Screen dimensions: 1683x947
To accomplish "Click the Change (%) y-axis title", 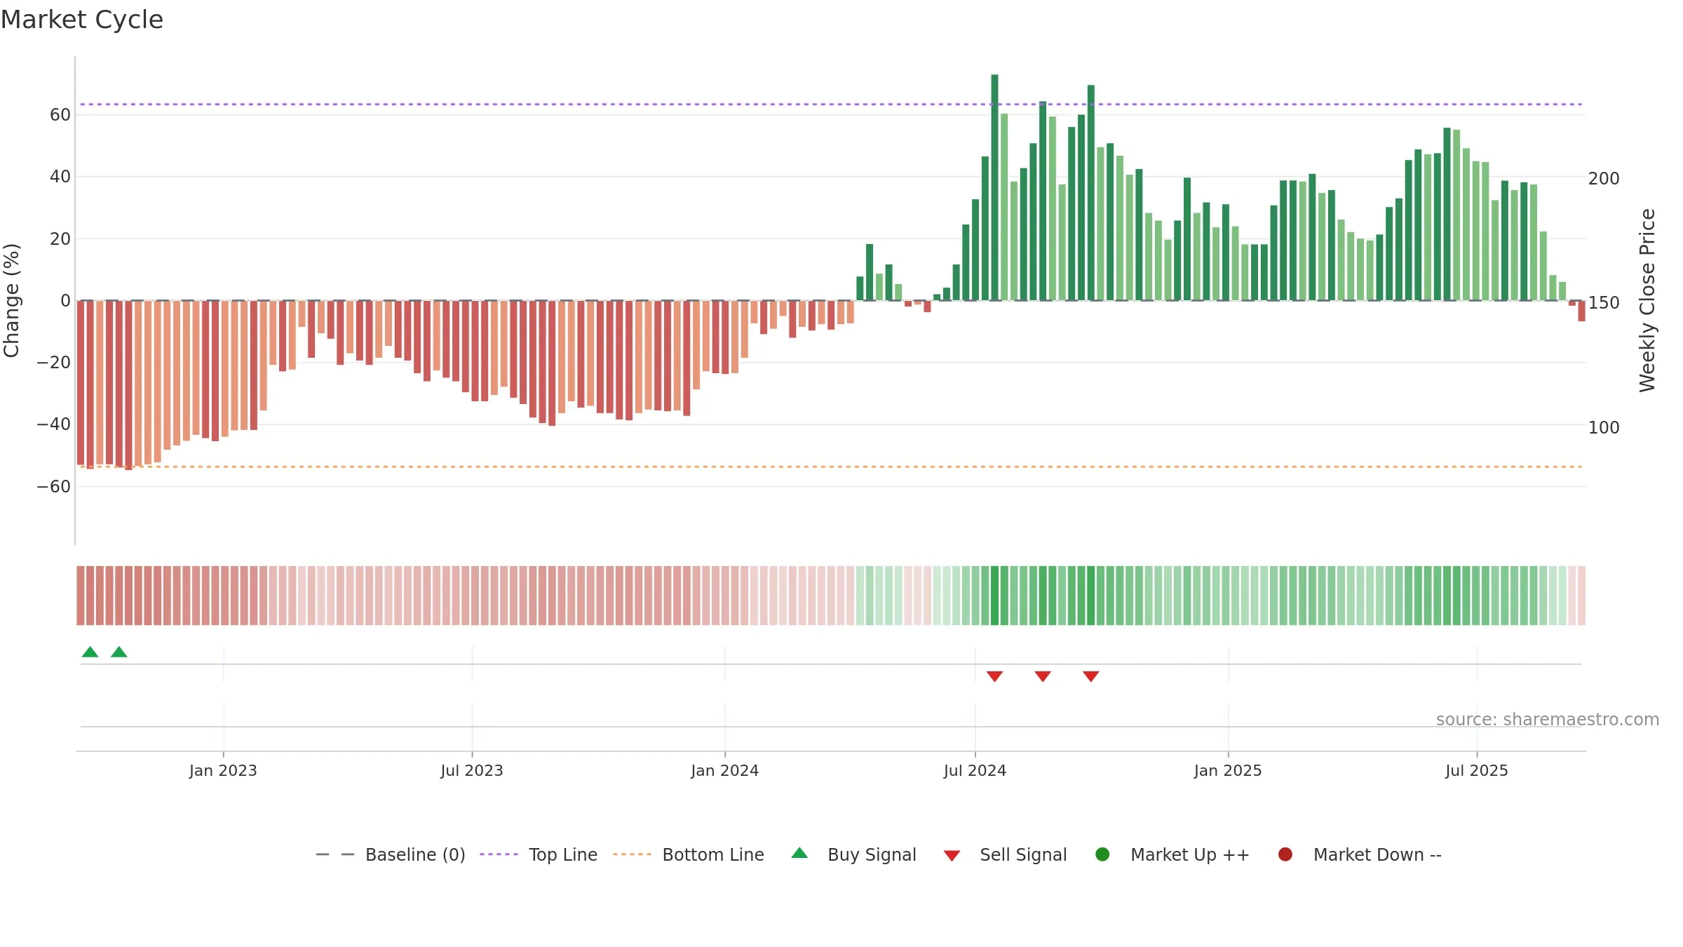I will tap(11, 300).
